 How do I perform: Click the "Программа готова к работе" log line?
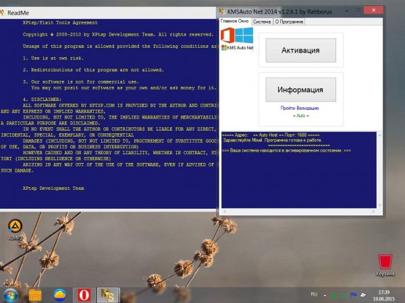click(x=272, y=140)
